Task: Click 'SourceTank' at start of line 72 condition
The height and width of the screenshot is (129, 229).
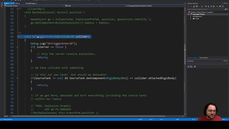Action: tap(43, 78)
